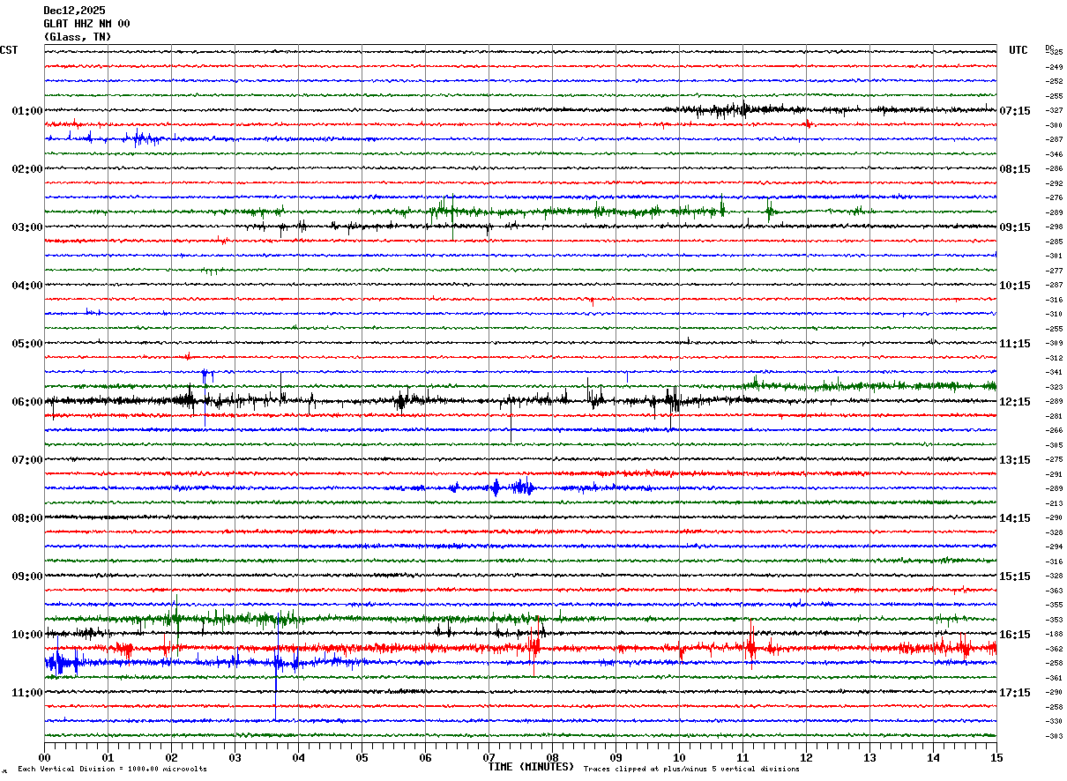Select the DC offset value -341
The height and width of the screenshot is (781, 1067).
(x=1054, y=373)
